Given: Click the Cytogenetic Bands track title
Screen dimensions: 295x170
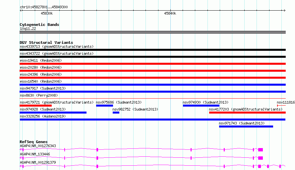Looking at the screenshot, I should (x=39, y=25).
